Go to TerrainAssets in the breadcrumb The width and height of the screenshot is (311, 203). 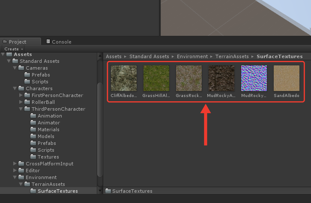[232, 56]
